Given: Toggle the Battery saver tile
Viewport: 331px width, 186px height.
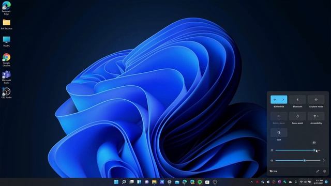Looking at the screenshot, I should click(279, 116).
